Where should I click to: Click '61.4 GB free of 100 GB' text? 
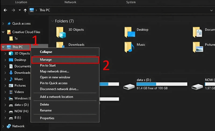point(152,88)
